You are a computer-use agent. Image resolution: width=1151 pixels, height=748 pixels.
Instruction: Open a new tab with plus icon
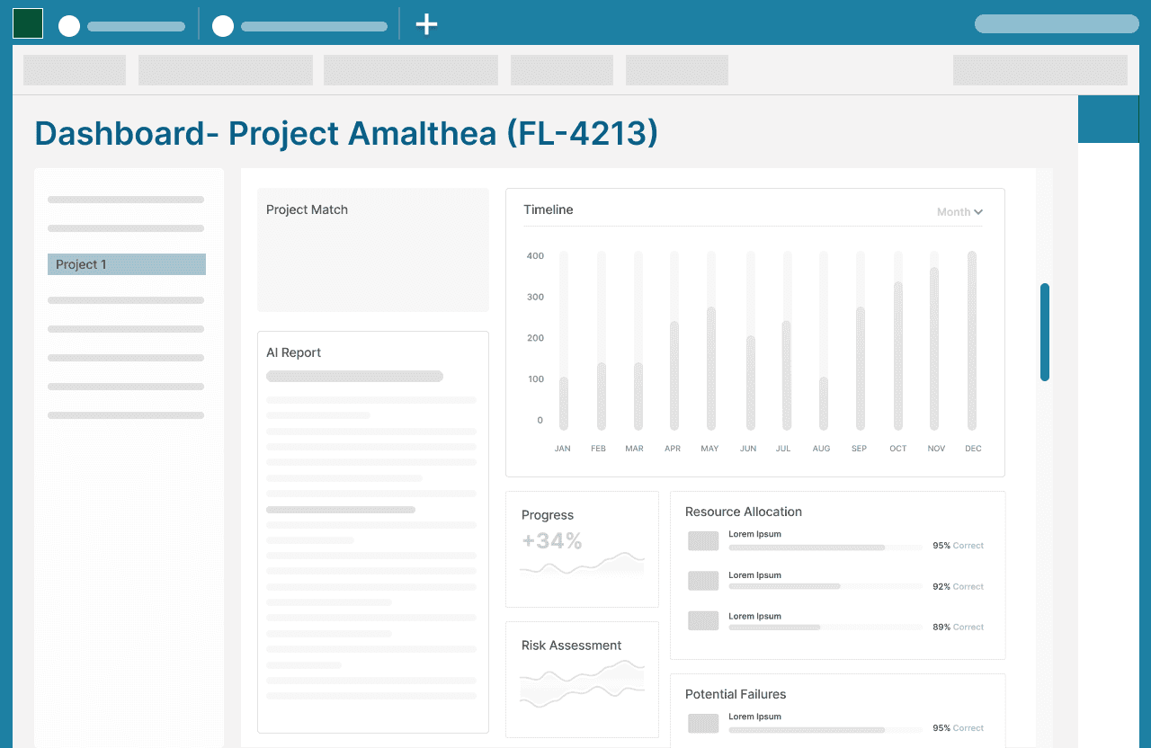click(426, 24)
